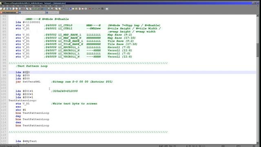Click the Save Recorded Macro icon
Image resolution: width=261 pixels, height=147 pixels.
(x=102, y=9)
